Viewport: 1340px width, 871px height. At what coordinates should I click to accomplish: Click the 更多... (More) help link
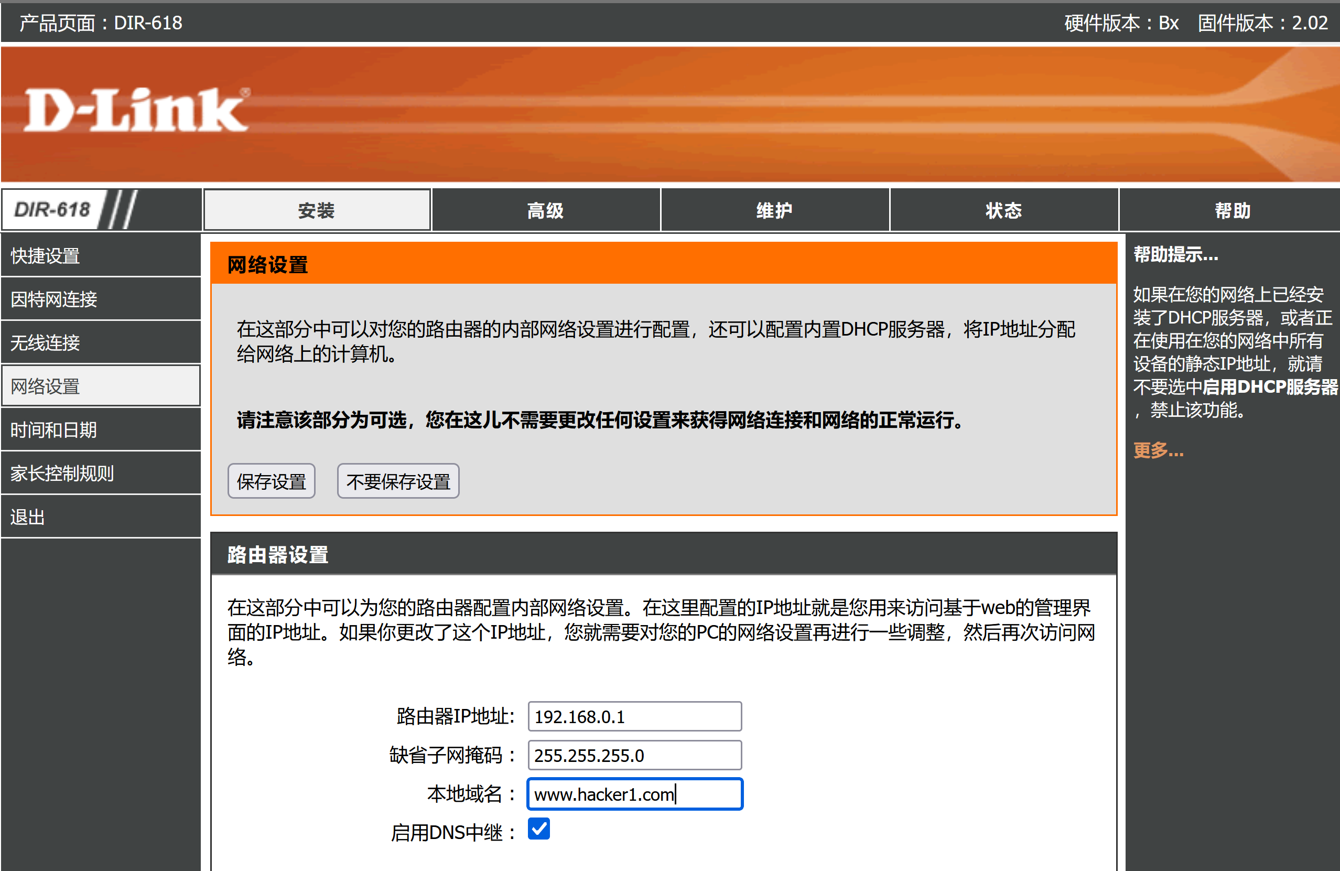1158,450
